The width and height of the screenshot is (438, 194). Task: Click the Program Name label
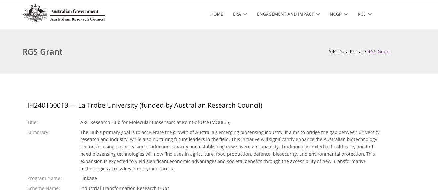coord(44,178)
